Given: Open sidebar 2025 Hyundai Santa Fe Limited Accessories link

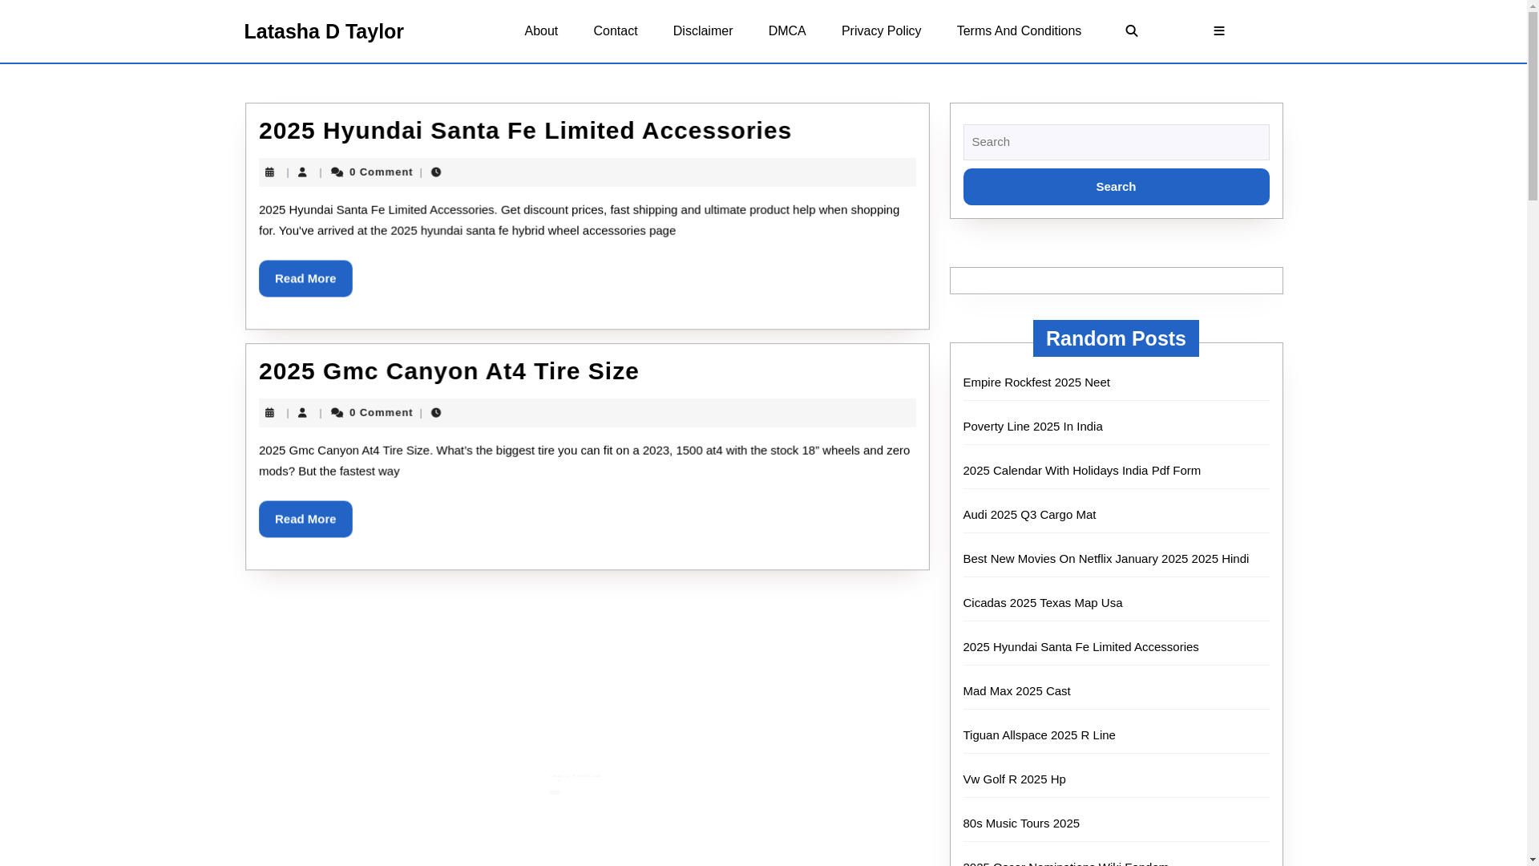Looking at the screenshot, I should pyautogui.click(x=1081, y=647).
